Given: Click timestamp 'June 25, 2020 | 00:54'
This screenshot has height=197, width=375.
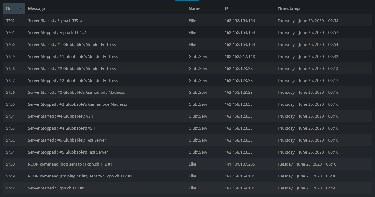Looking at the screenshot, I should point(318,44).
